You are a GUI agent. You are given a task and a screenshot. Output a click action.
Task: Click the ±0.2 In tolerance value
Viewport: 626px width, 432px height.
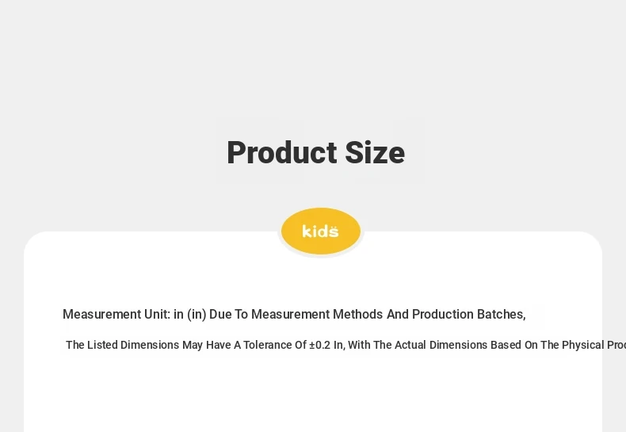click(326, 345)
